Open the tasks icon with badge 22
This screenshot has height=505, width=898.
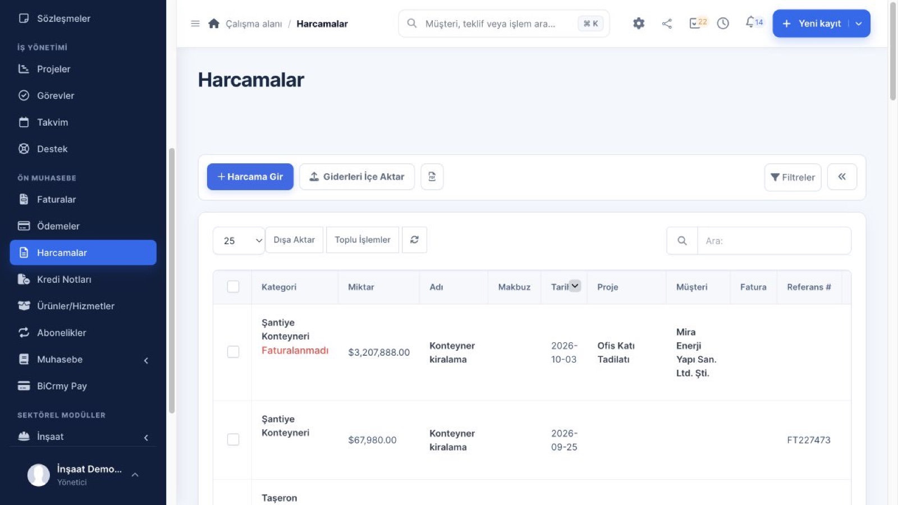pyautogui.click(x=698, y=23)
